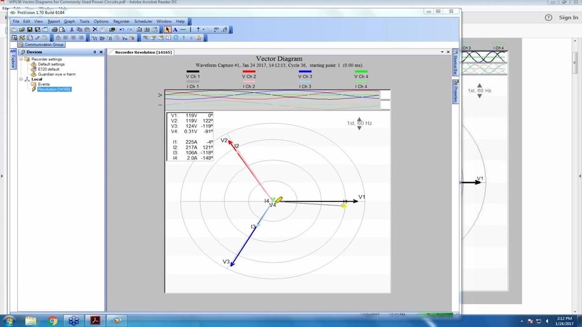This screenshot has height=327, width=582.
Task: Collapse the Recorder settings tree node
Action: (21, 59)
